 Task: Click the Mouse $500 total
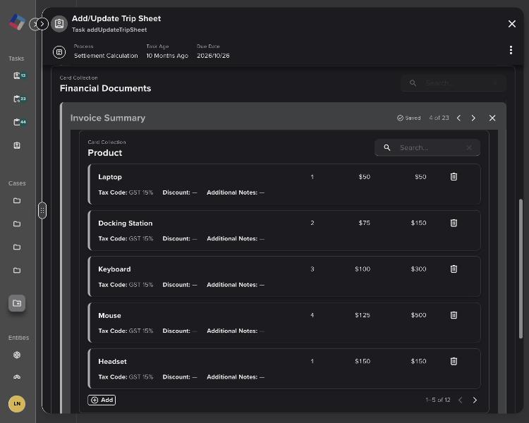pos(418,315)
